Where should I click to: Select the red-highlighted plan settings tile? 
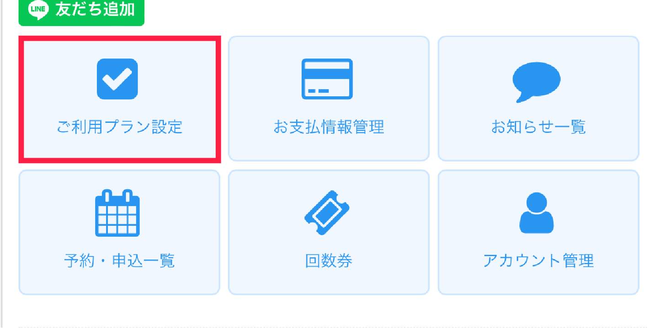coord(120,99)
